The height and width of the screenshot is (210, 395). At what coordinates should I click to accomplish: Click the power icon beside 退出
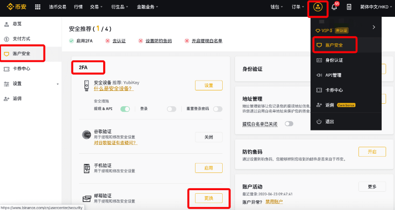(319, 122)
